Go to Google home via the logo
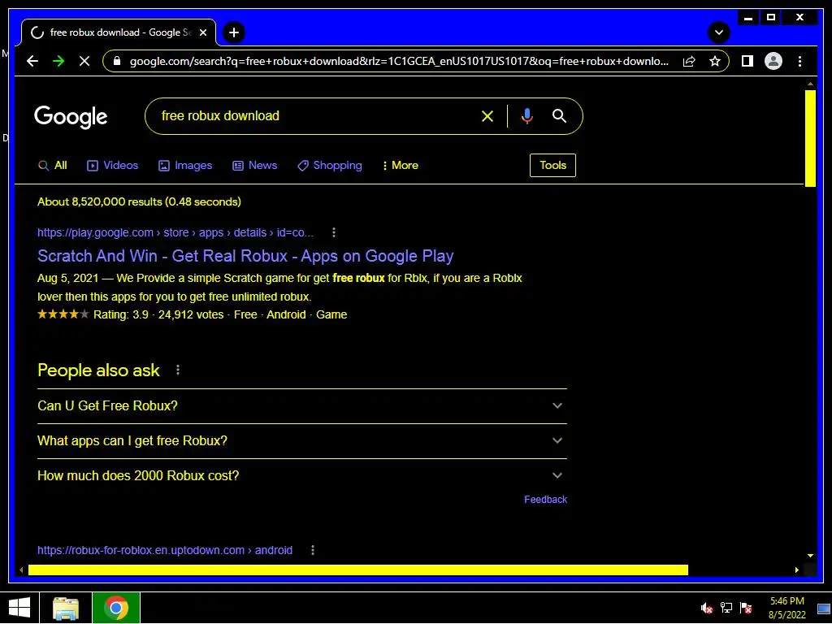Screen dimensions: 832x624 coord(71,117)
